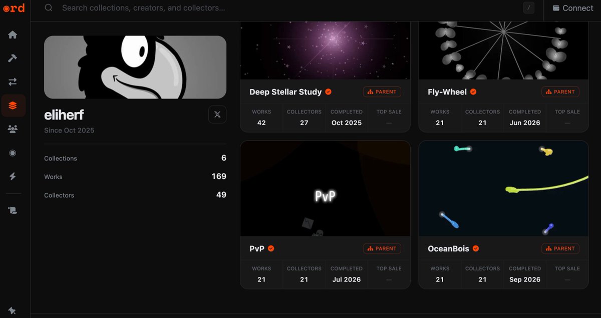
Task: Click the Collectors count row label
Action: click(59, 195)
